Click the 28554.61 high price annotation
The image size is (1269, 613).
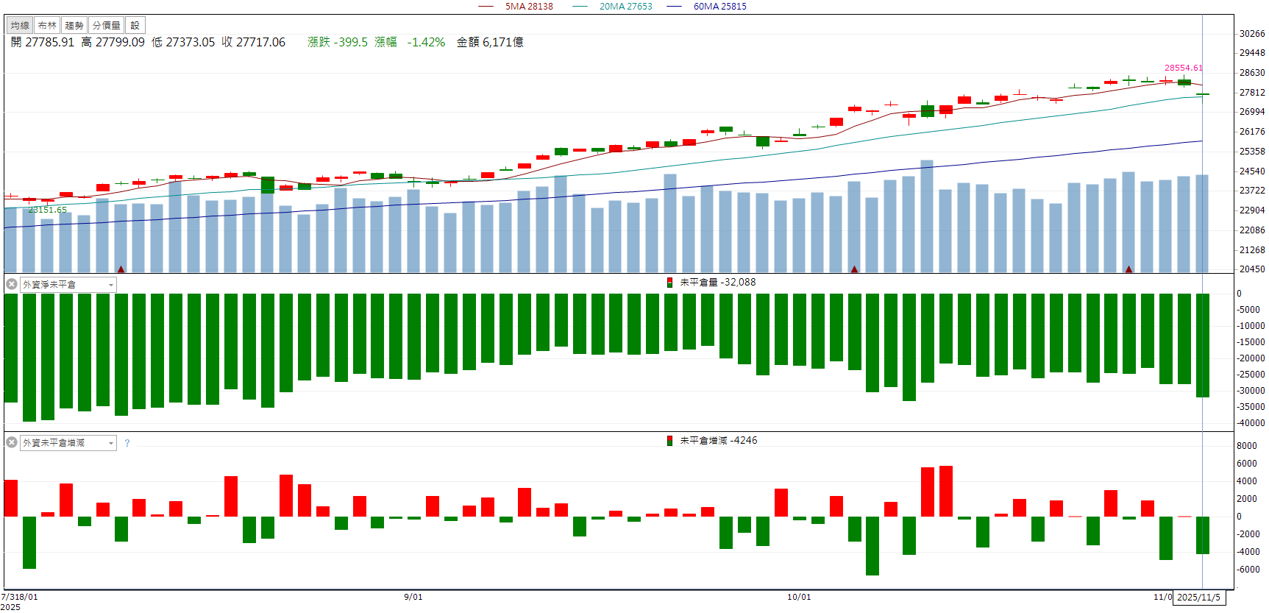click(x=1184, y=68)
